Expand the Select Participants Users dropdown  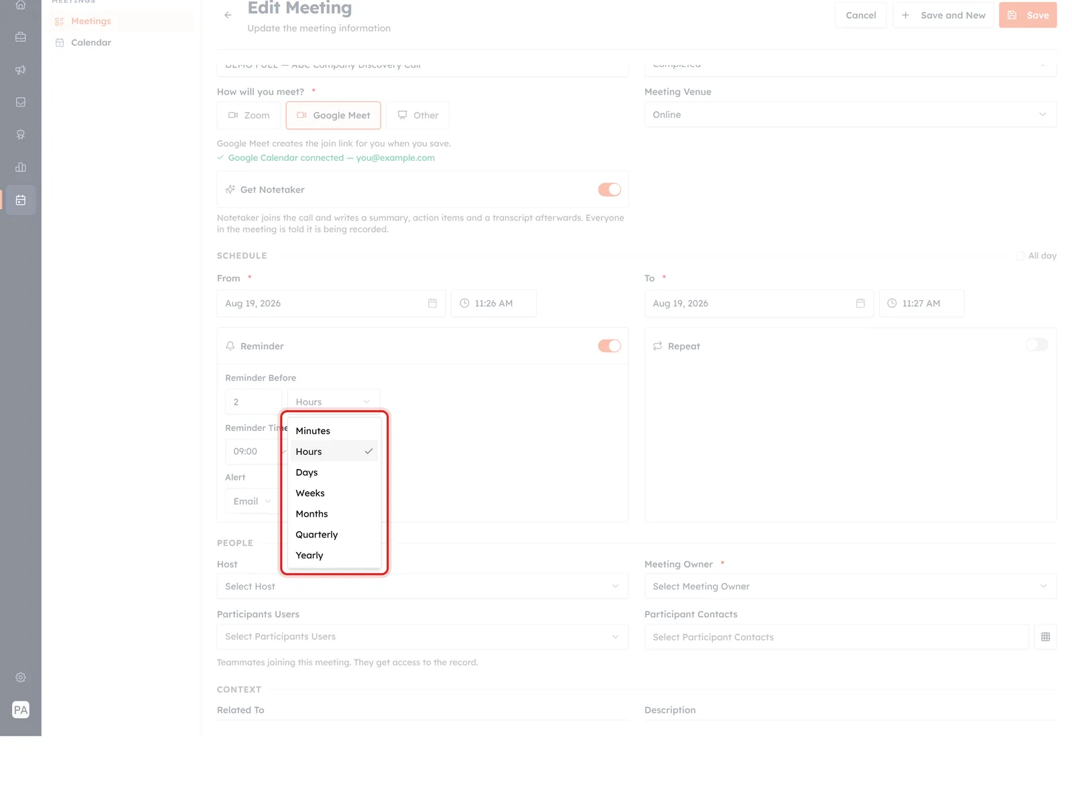(422, 637)
